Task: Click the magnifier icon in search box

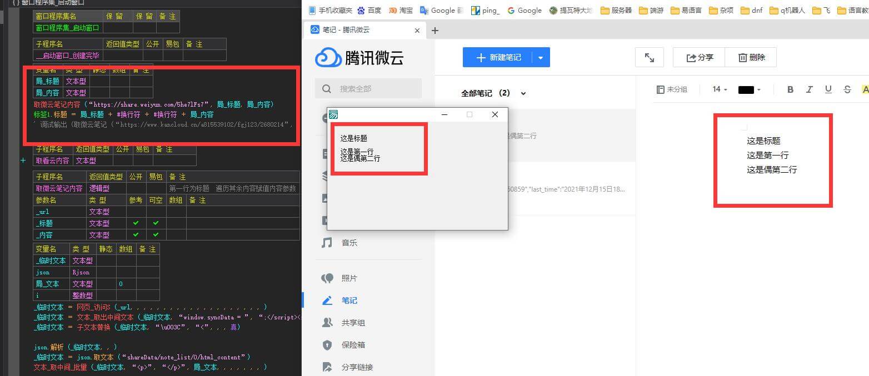Action: coord(327,89)
